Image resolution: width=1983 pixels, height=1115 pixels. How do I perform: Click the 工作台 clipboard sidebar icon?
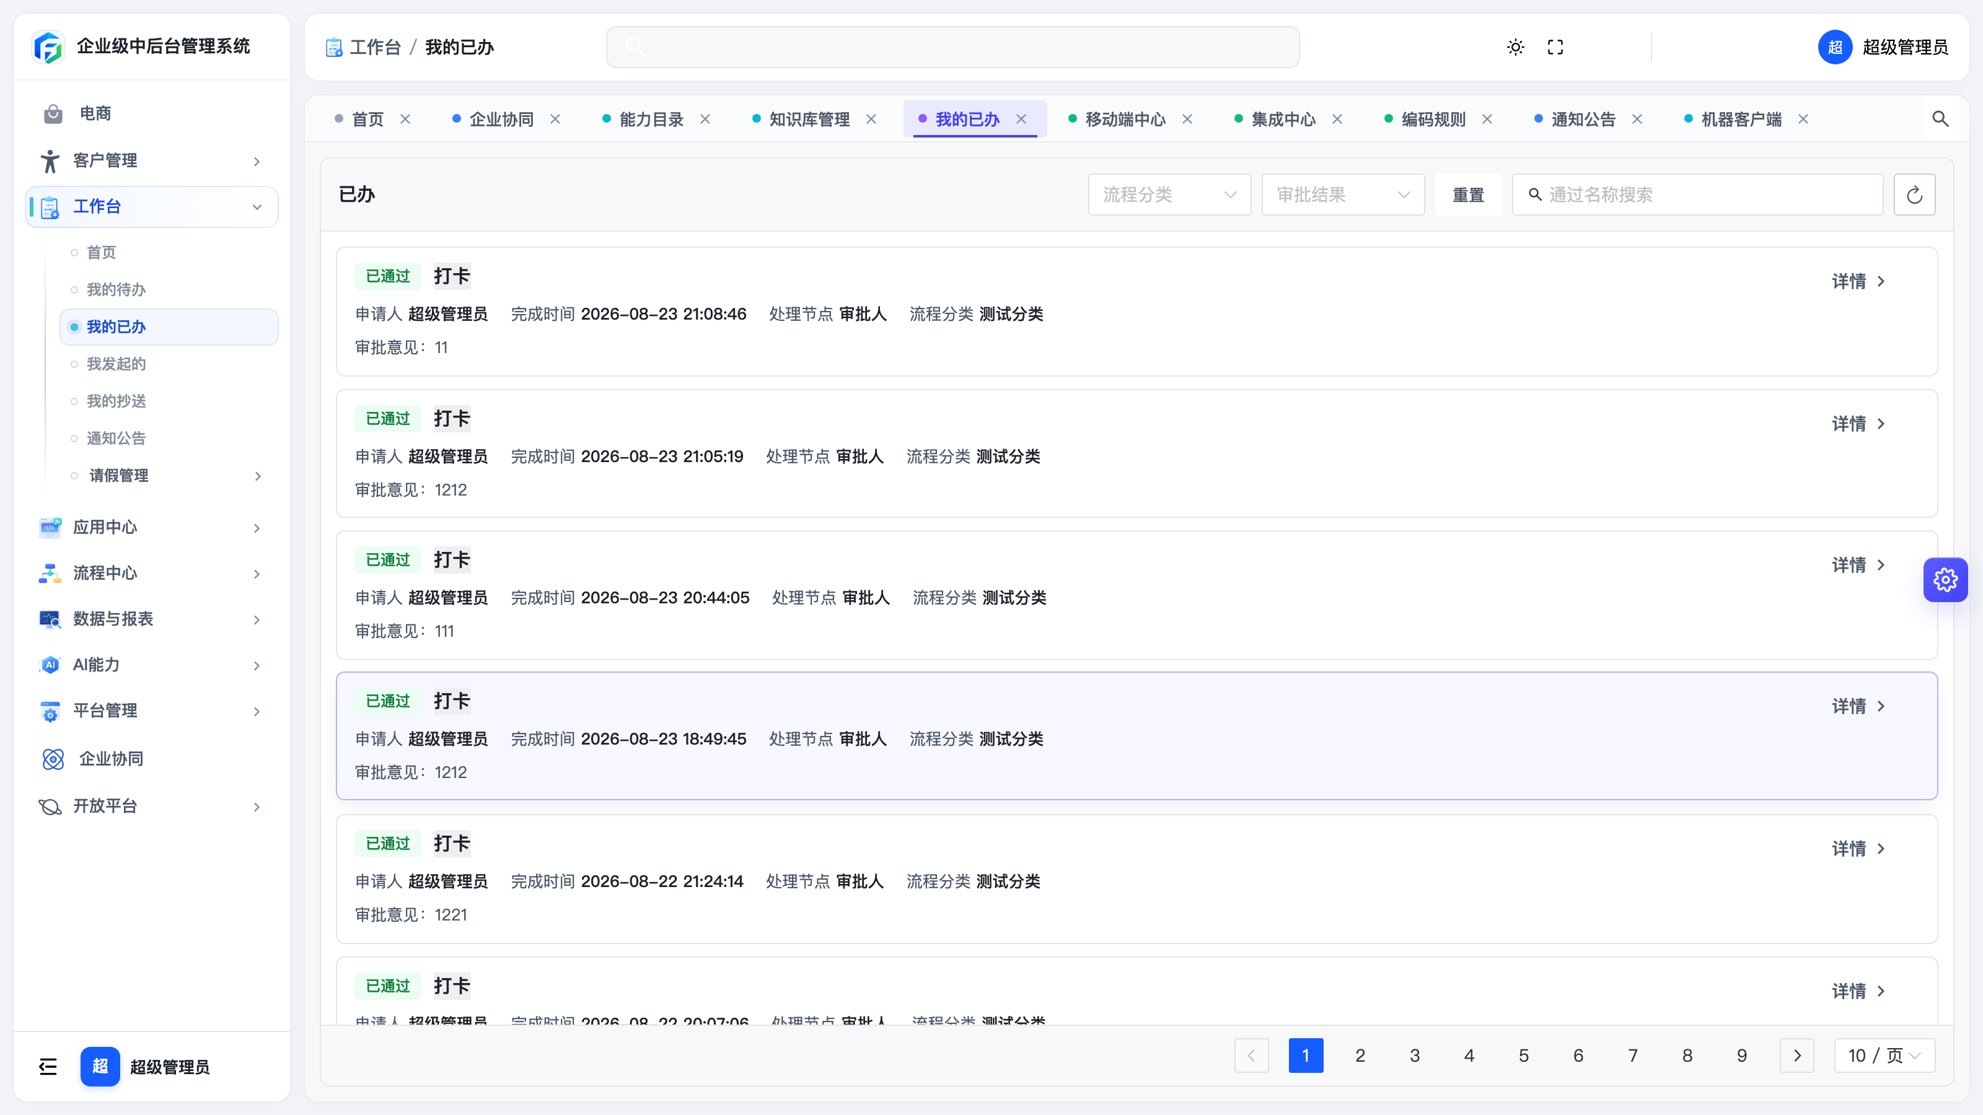[x=50, y=207]
